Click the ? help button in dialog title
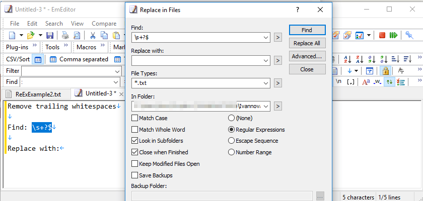 click(x=298, y=10)
